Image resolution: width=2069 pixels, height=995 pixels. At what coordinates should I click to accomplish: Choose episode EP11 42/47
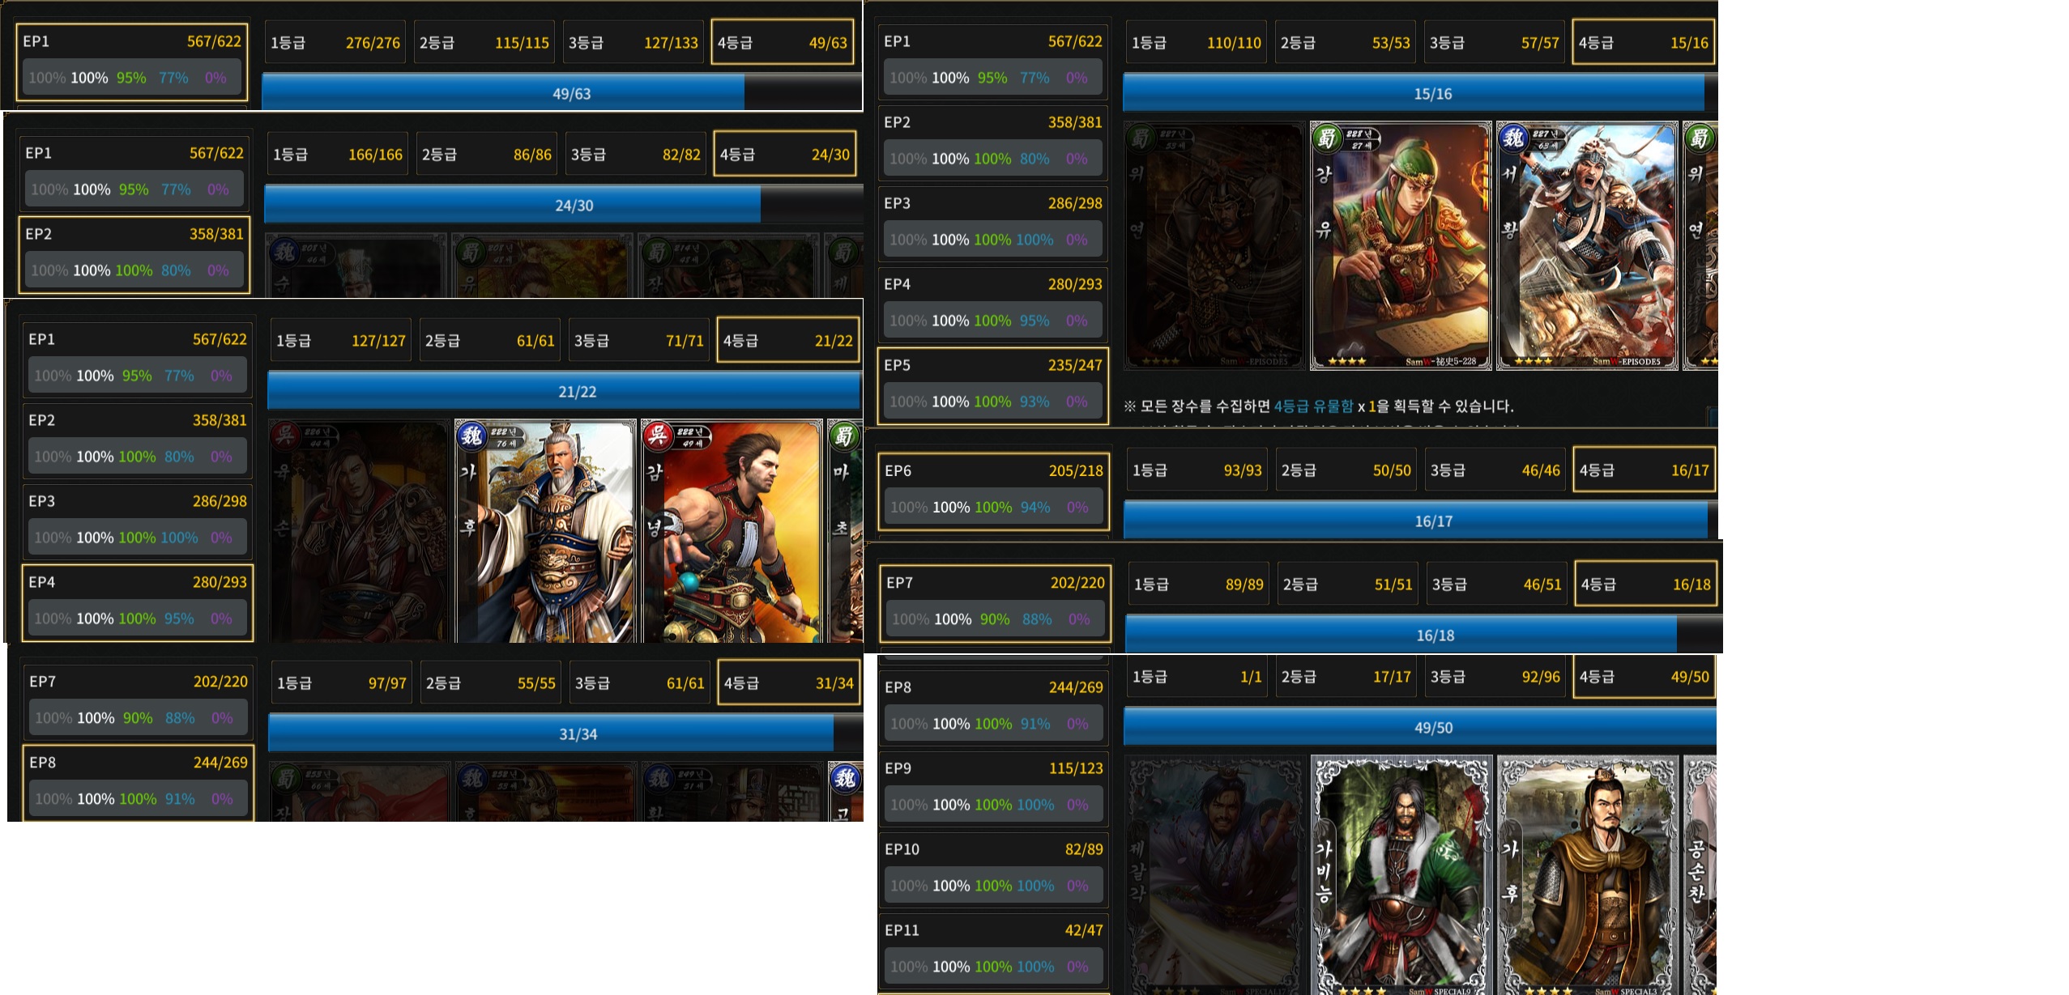click(993, 950)
